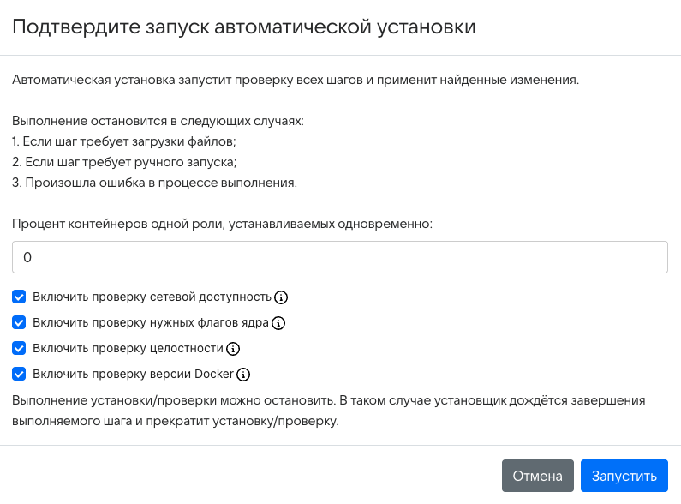Click the line 'Произошла ошибка в процессе выполнения'
Image resolution: width=681 pixels, height=504 pixels.
154,183
